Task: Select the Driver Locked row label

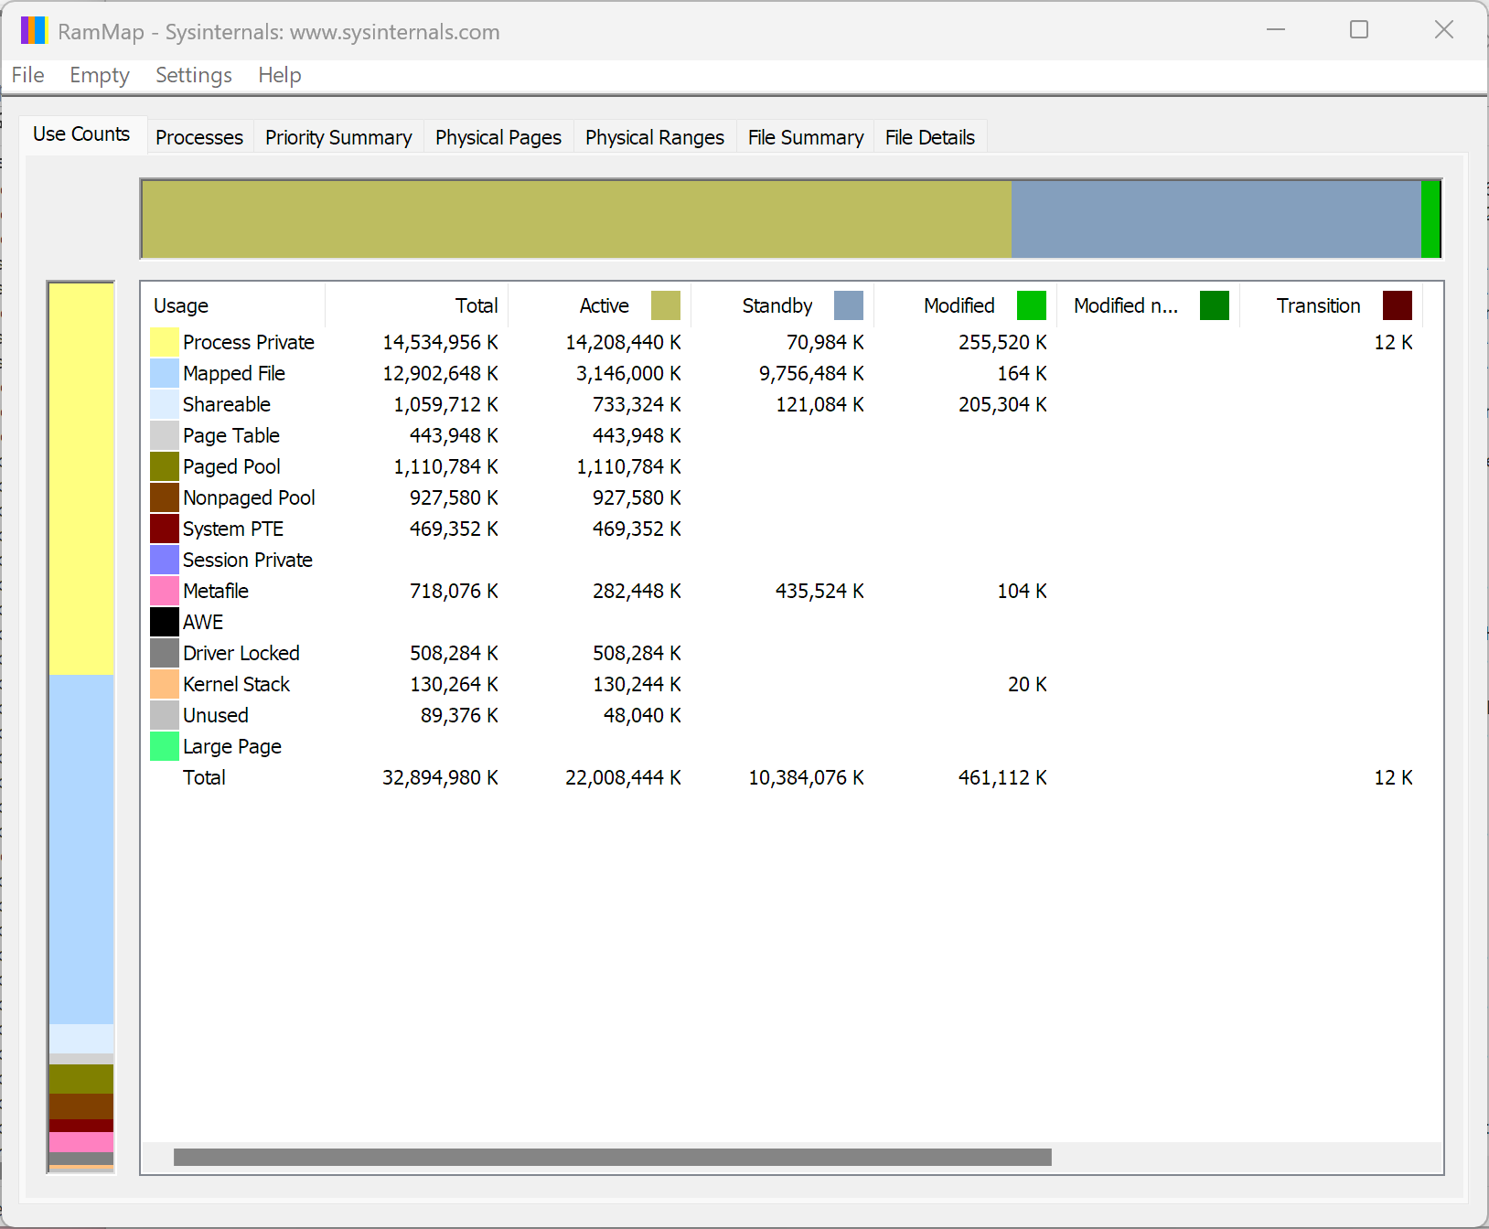Action: 241,653
